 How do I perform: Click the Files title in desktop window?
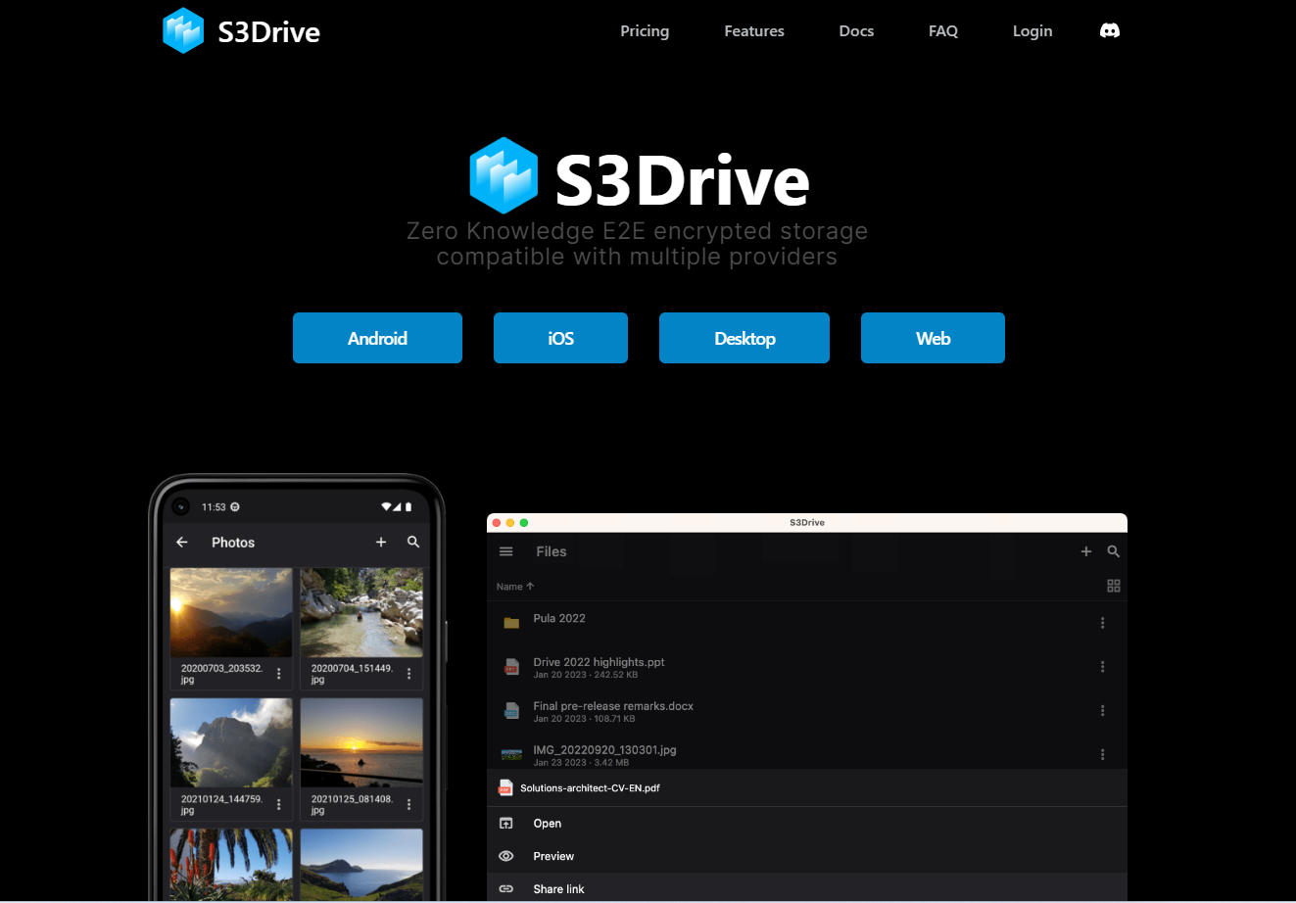[552, 551]
